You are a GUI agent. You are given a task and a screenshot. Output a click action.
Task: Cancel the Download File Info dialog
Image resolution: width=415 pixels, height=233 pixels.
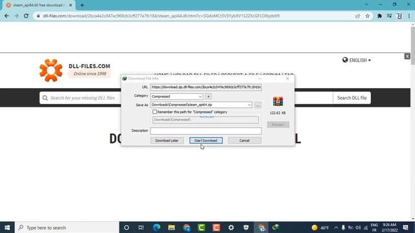pyautogui.click(x=244, y=140)
